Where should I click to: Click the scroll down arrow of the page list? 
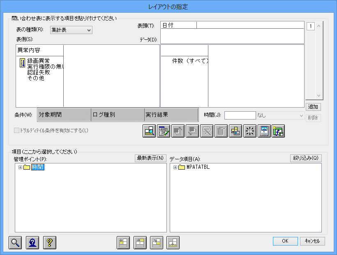point(319,96)
